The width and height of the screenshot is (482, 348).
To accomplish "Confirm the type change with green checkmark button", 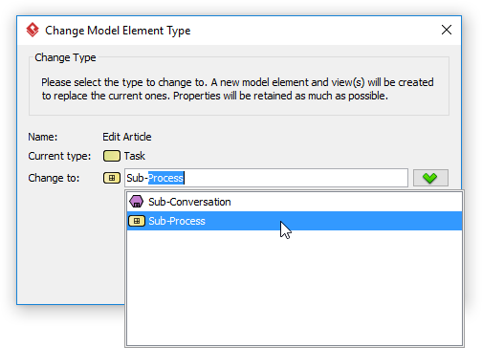I will coord(430,178).
